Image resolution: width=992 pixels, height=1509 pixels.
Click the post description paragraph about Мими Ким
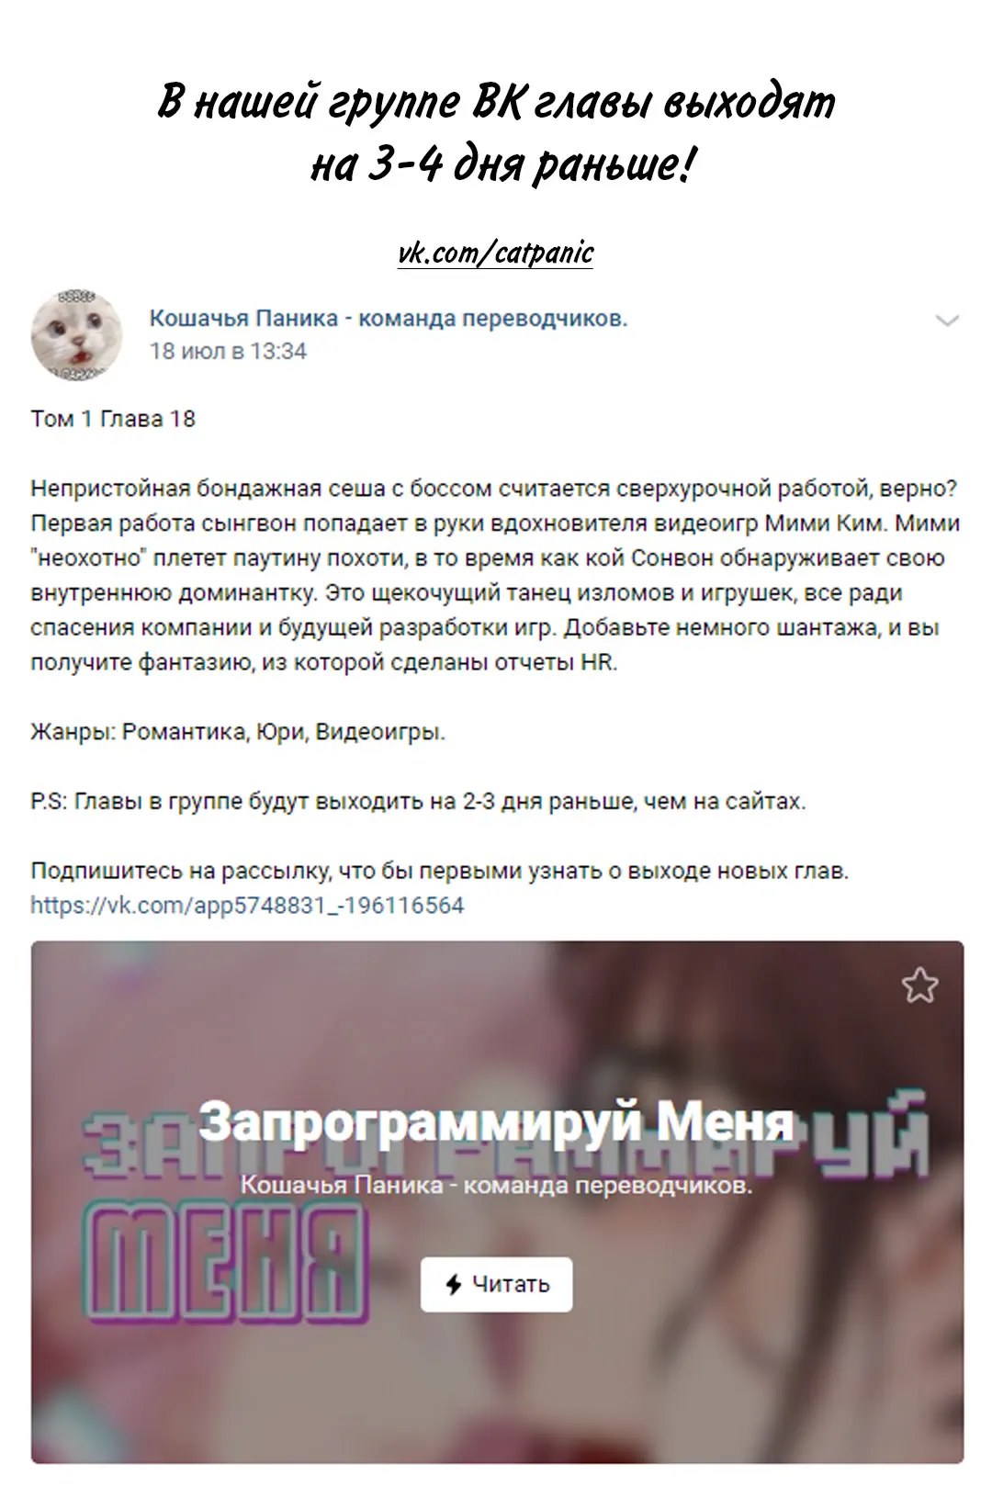(496, 575)
